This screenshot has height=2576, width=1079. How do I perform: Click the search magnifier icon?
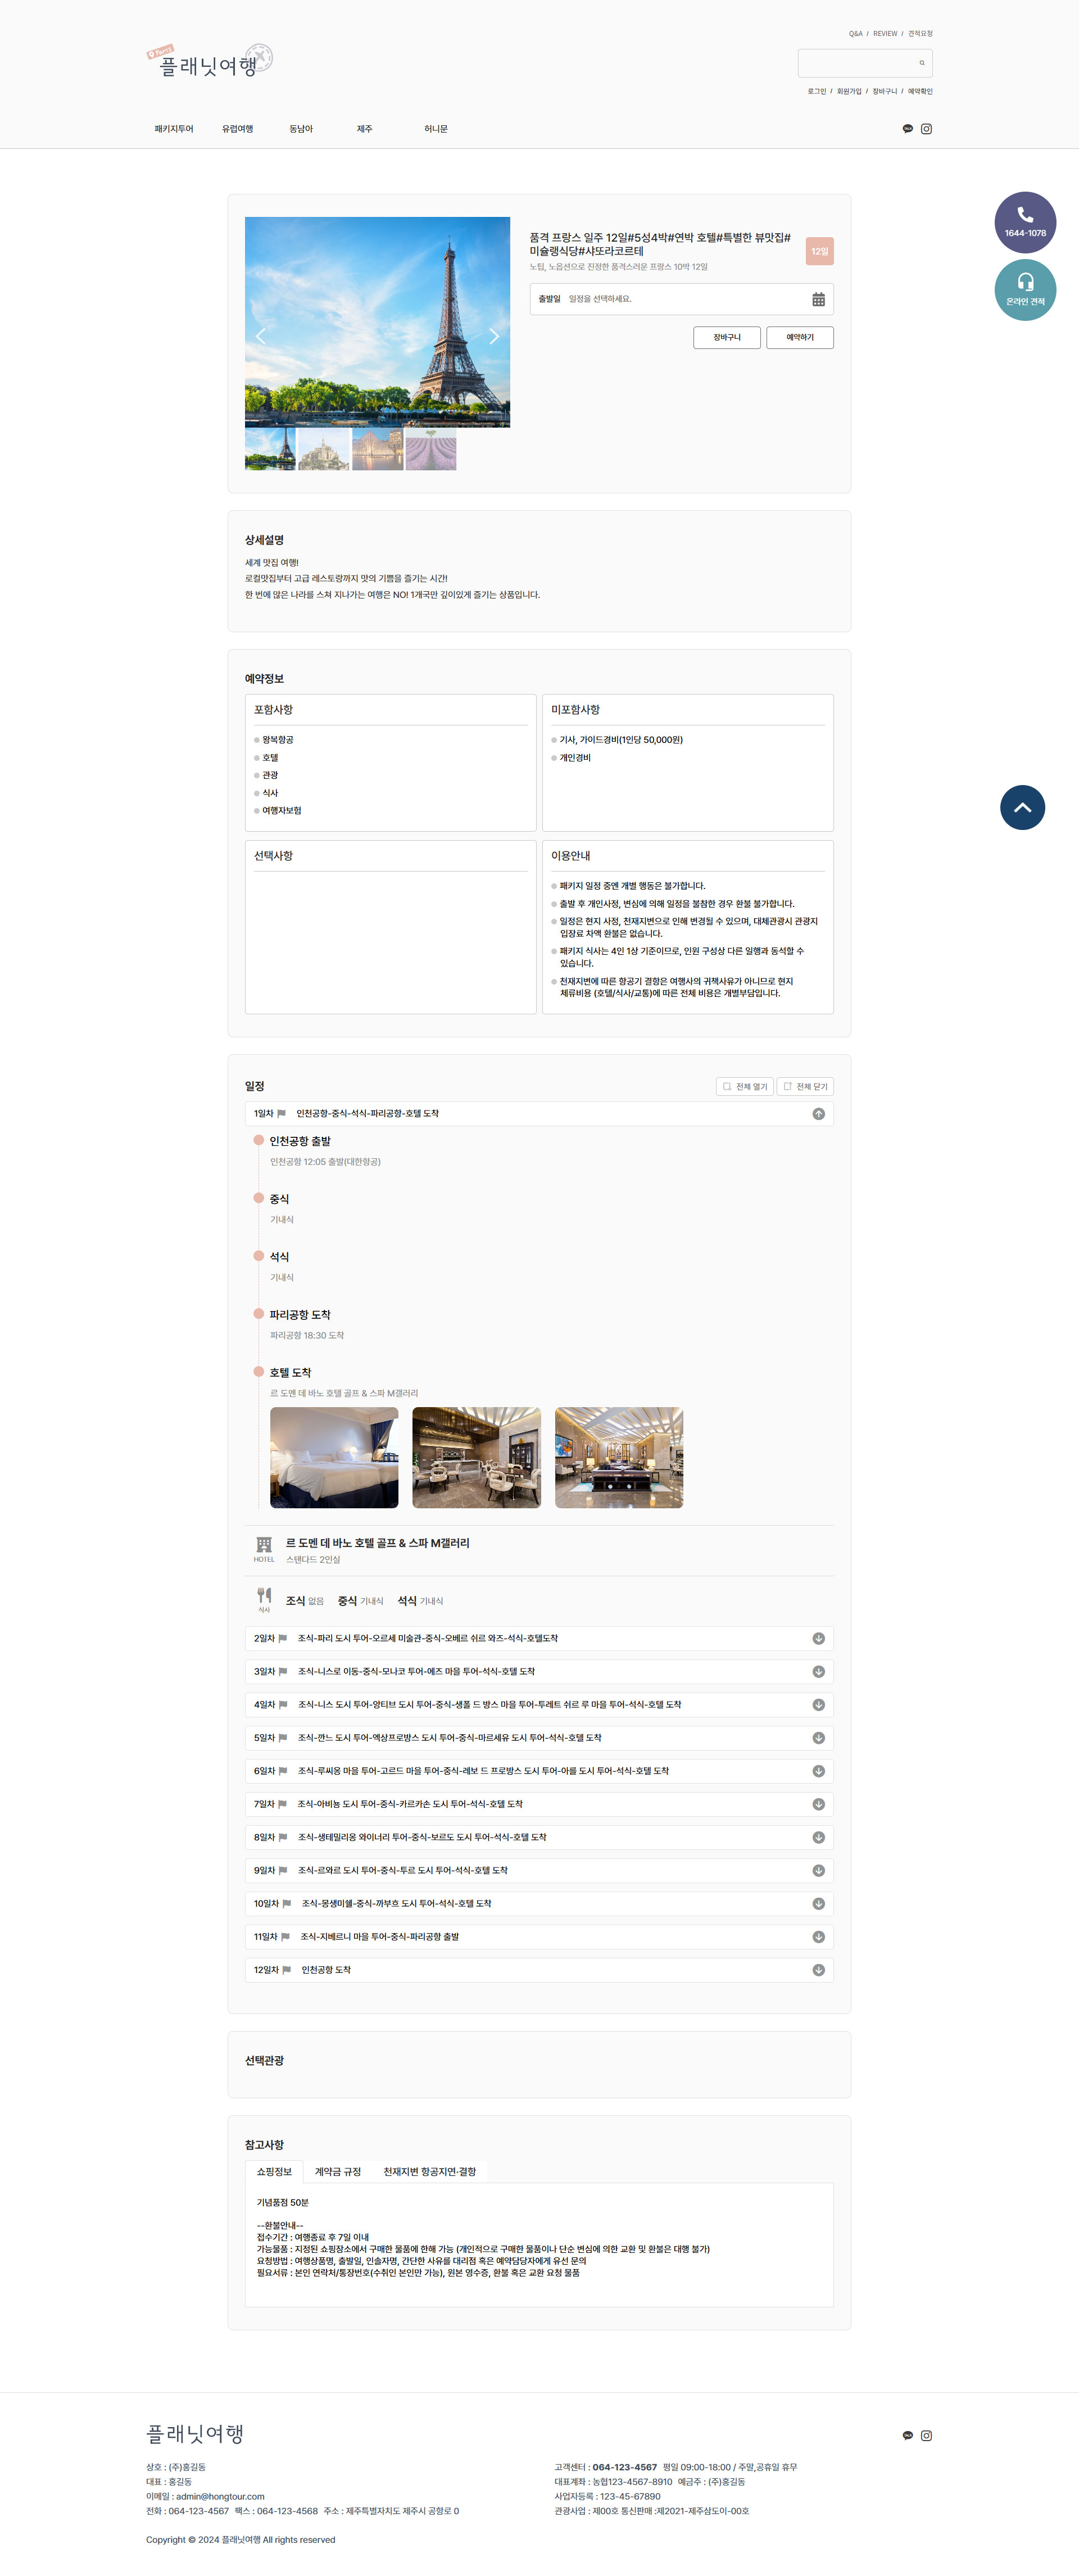(921, 63)
